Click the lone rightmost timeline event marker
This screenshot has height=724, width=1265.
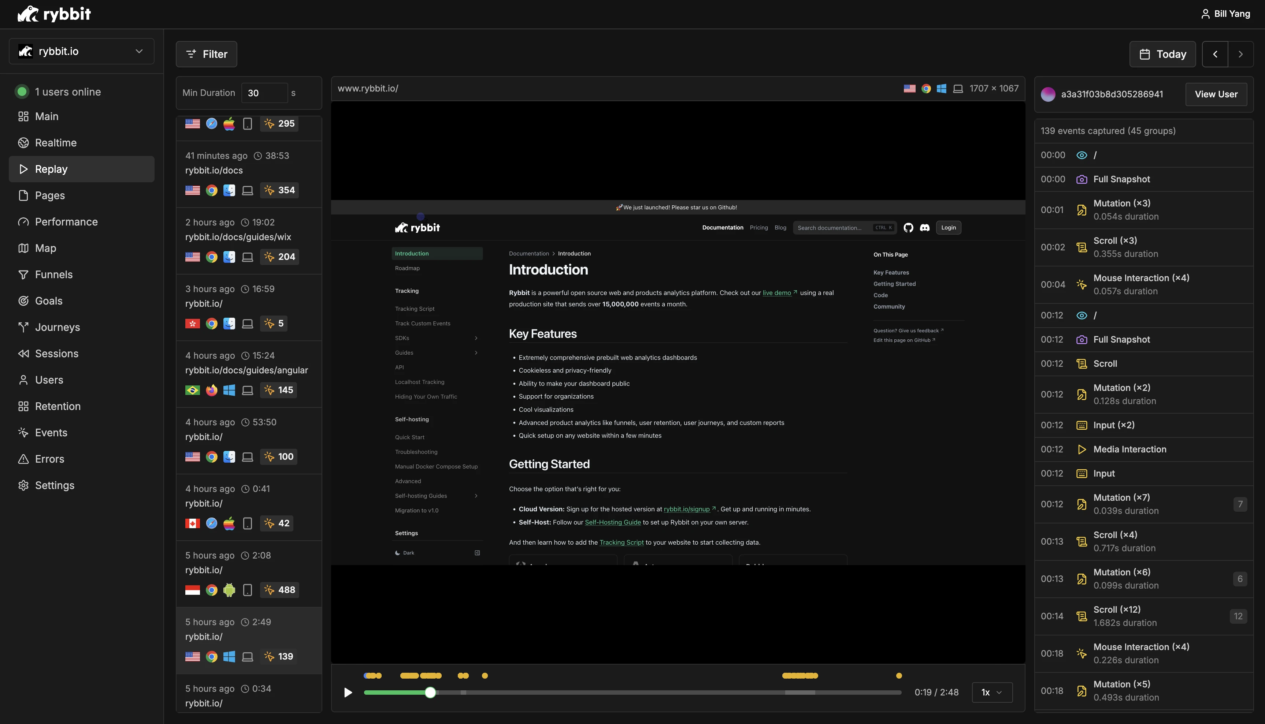click(x=899, y=676)
